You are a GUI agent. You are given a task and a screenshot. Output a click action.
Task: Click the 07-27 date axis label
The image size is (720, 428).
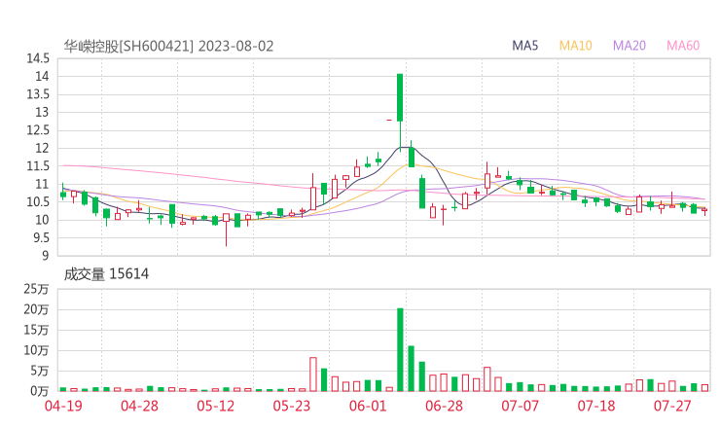click(672, 406)
